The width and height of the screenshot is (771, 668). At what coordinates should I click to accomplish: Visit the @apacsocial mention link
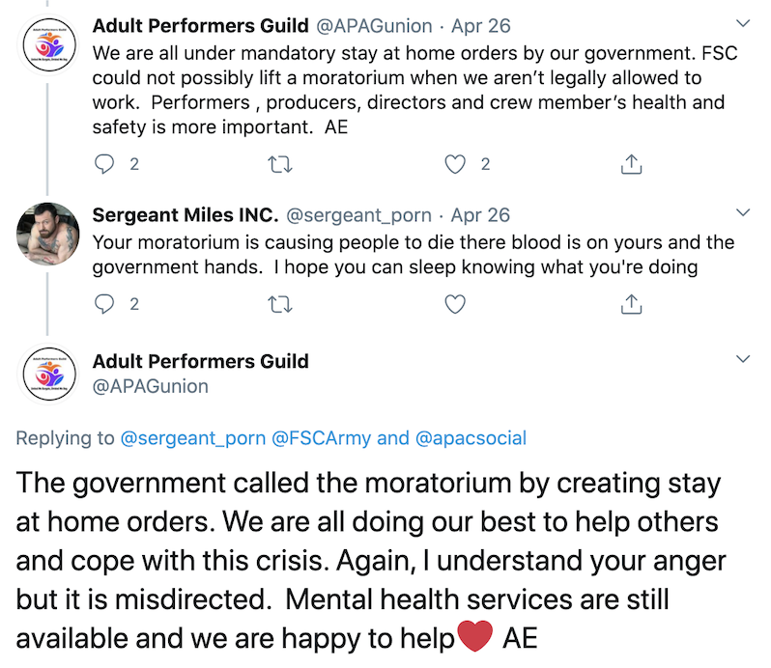pos(471,438)
